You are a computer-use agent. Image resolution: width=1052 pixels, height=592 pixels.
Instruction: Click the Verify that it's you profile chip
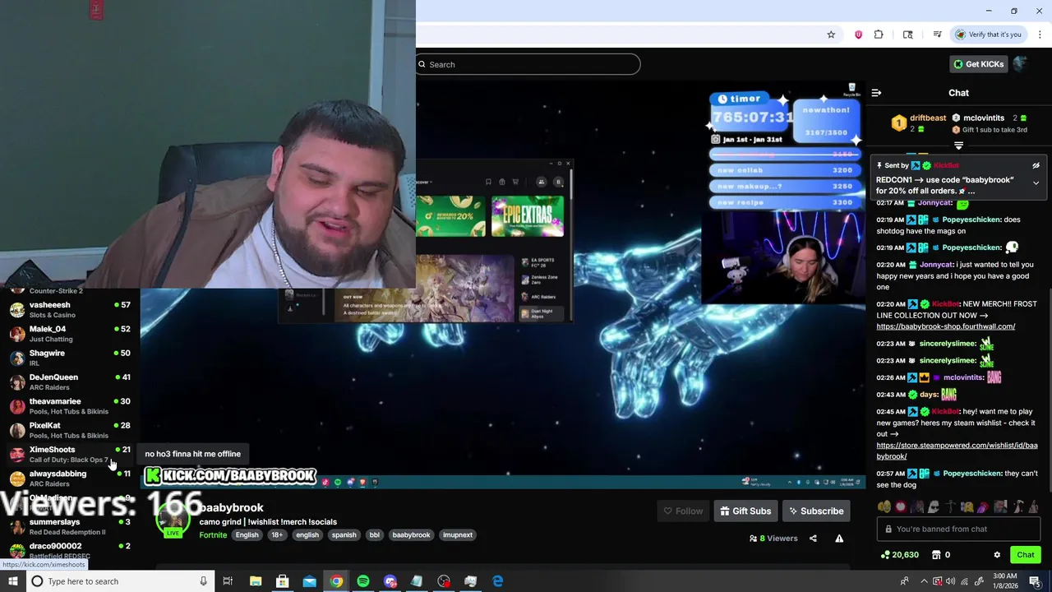(x=989, y=35)
